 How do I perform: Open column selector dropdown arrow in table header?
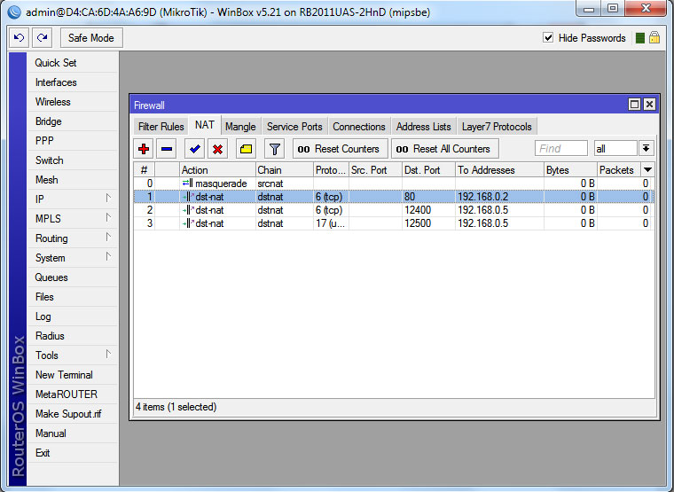click(x=647, y=169)
